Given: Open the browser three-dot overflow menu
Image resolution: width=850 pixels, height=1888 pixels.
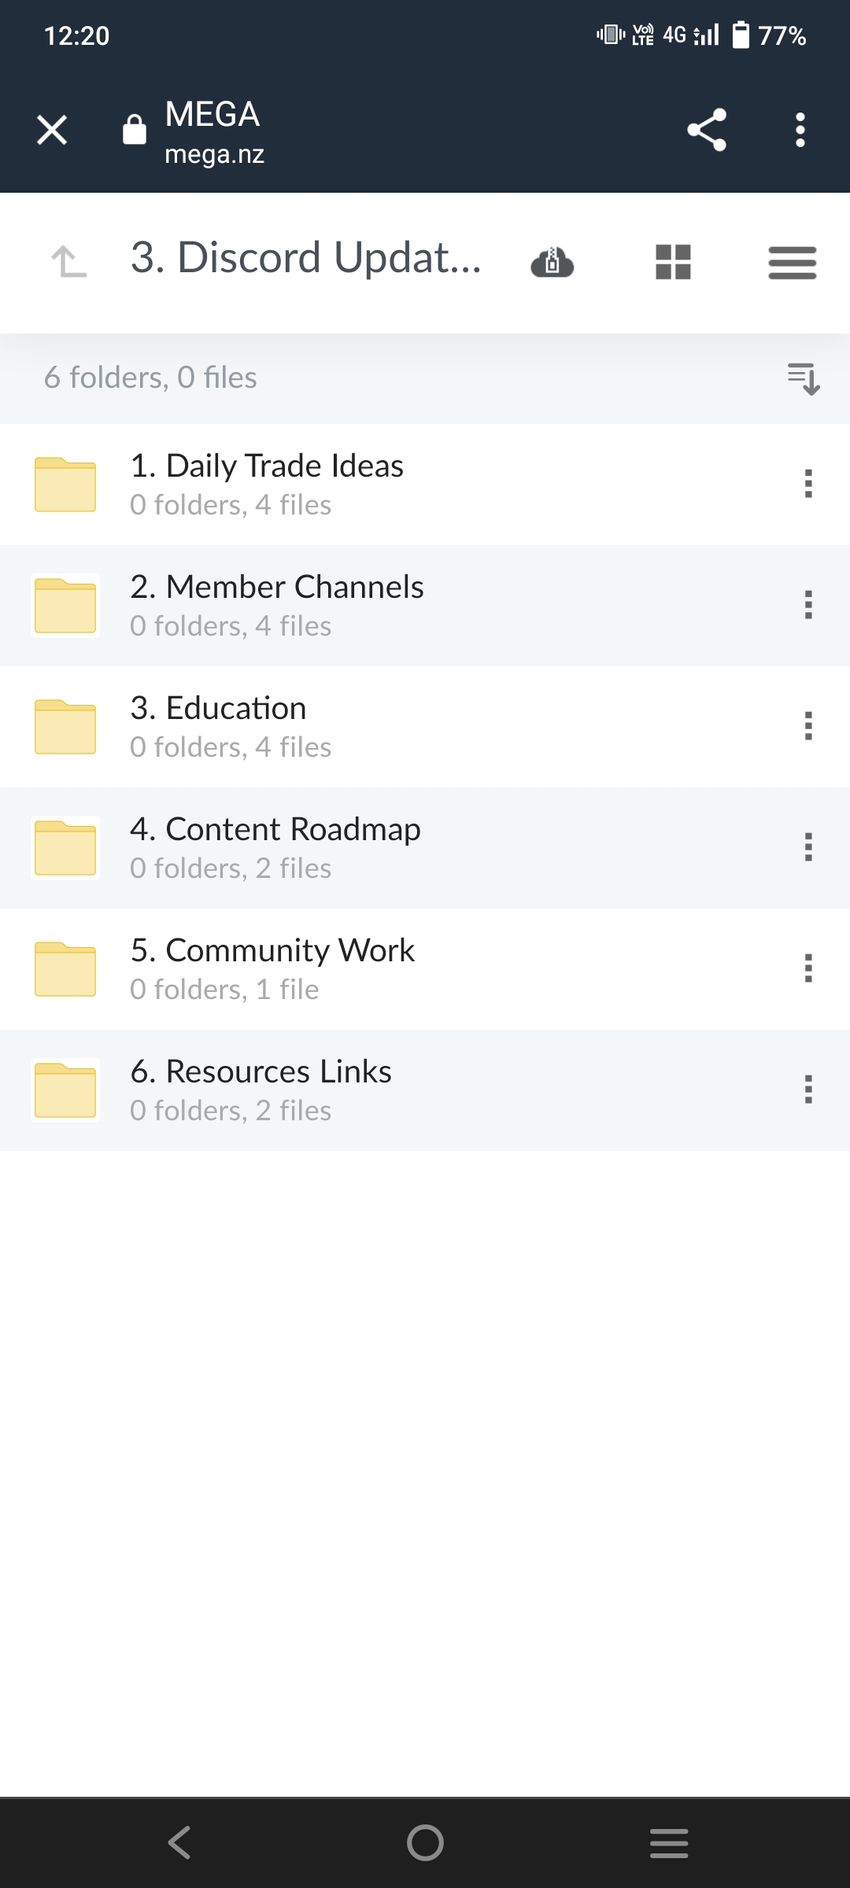Looking at the screenshot, I should click(800, 130).
